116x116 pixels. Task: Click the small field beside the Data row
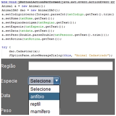click(87, 97)
